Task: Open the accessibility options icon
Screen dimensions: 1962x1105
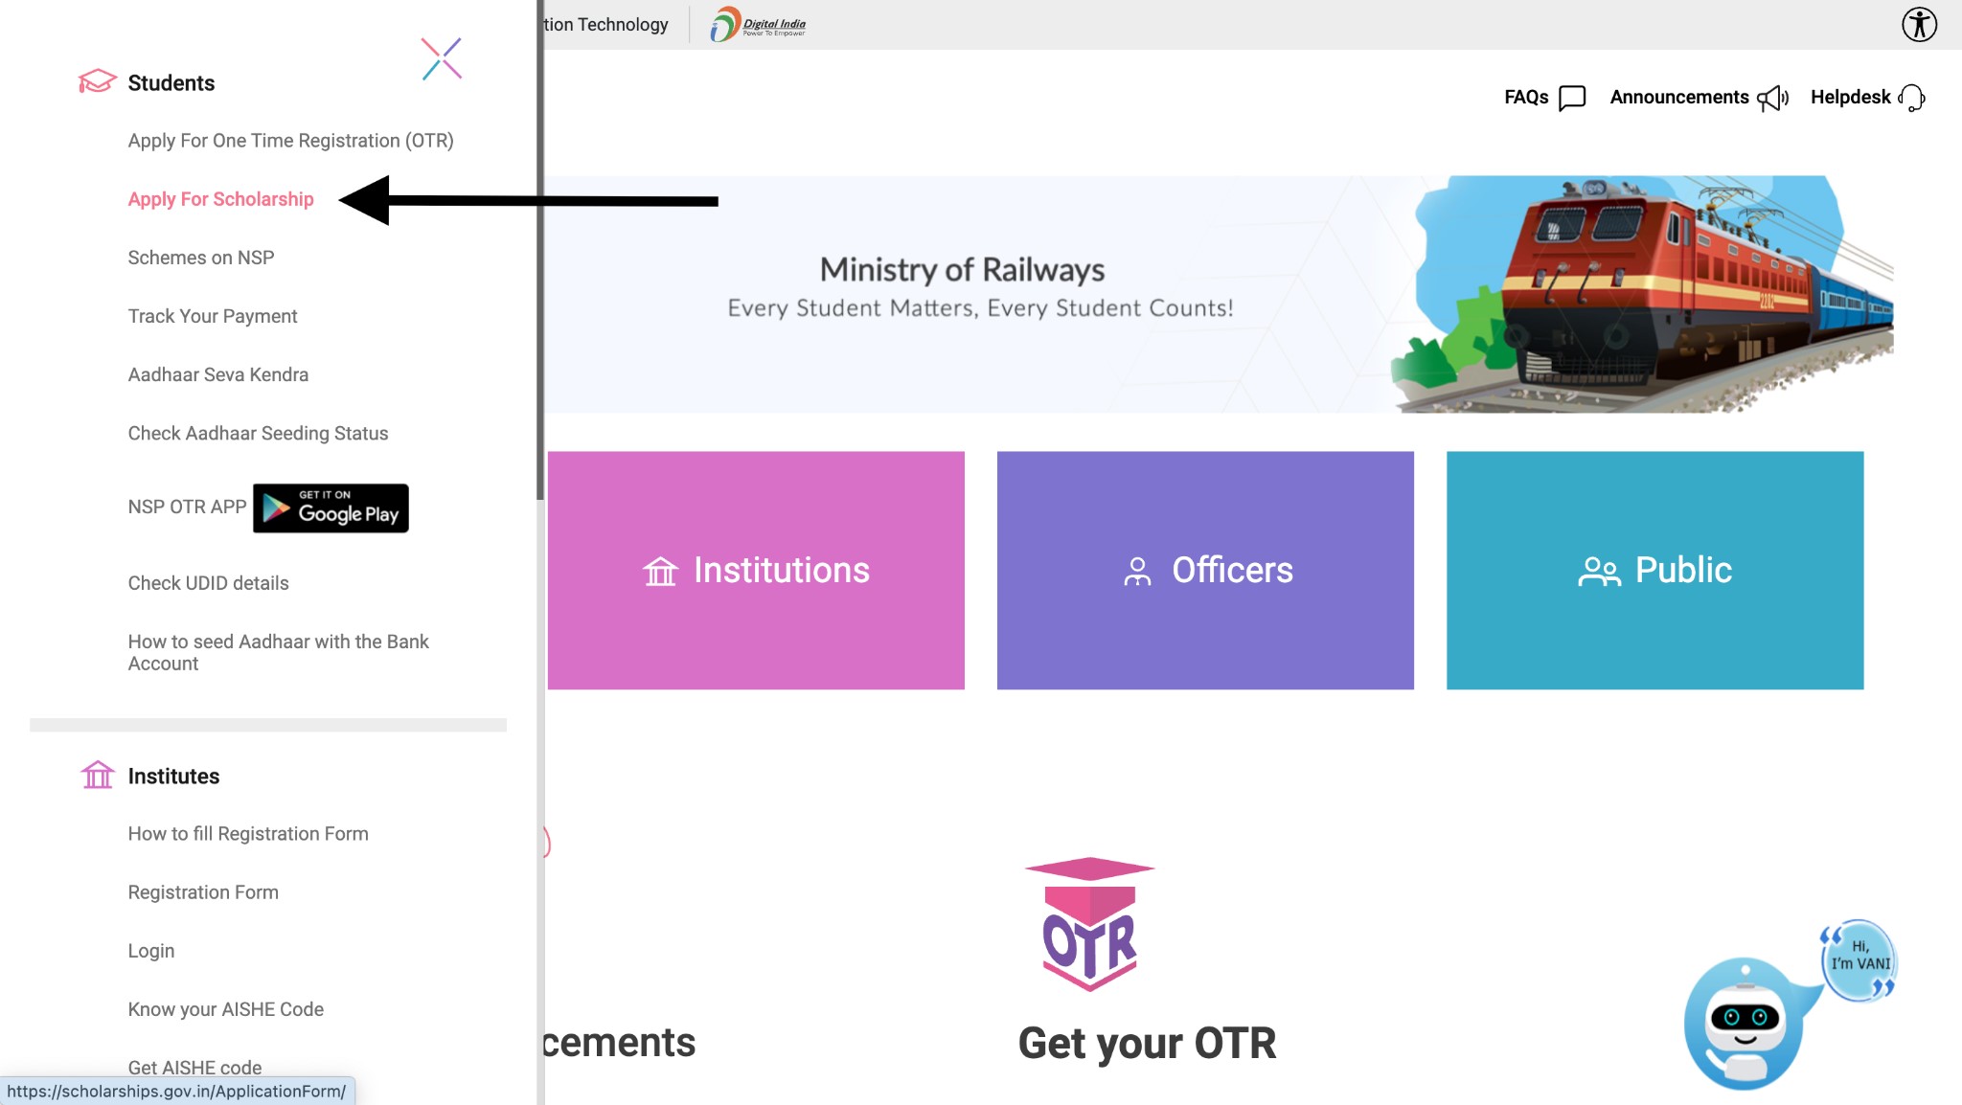Action: pos(1919,24)
